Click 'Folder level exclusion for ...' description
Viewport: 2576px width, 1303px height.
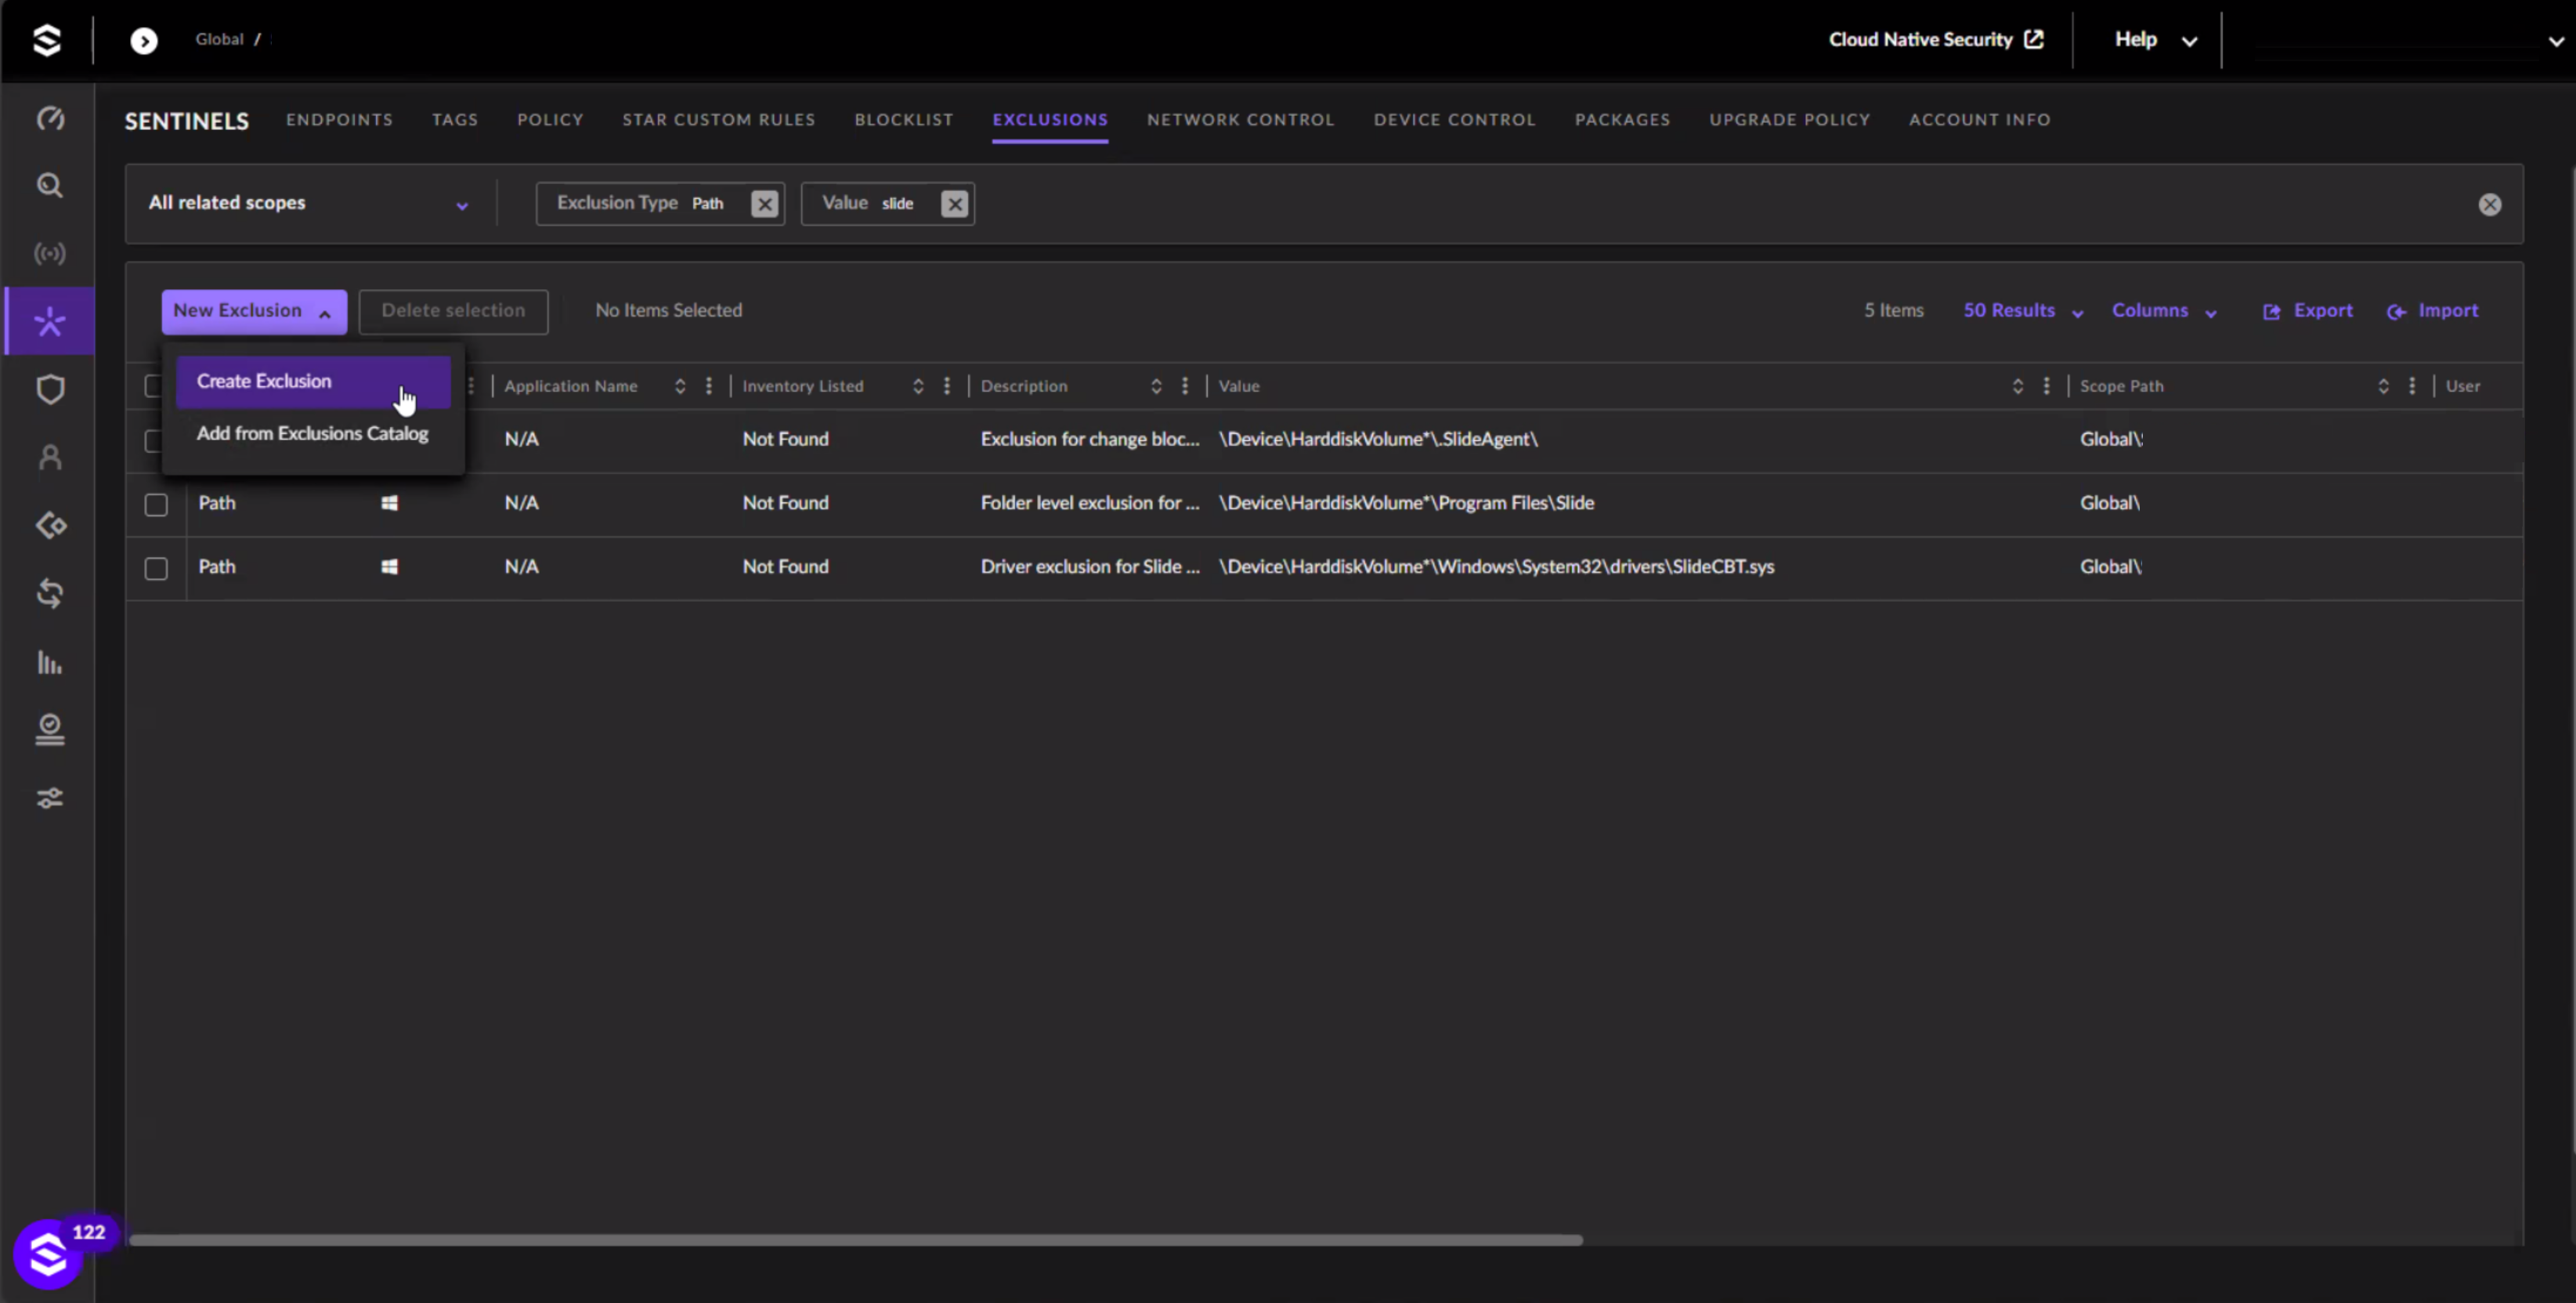(x=1090, y=503)
